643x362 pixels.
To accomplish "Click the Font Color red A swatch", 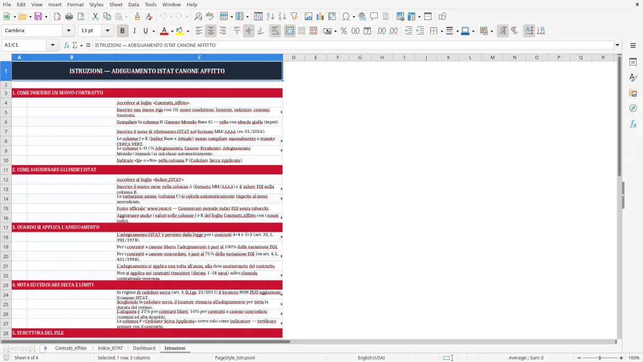I will tap(165, 31).
